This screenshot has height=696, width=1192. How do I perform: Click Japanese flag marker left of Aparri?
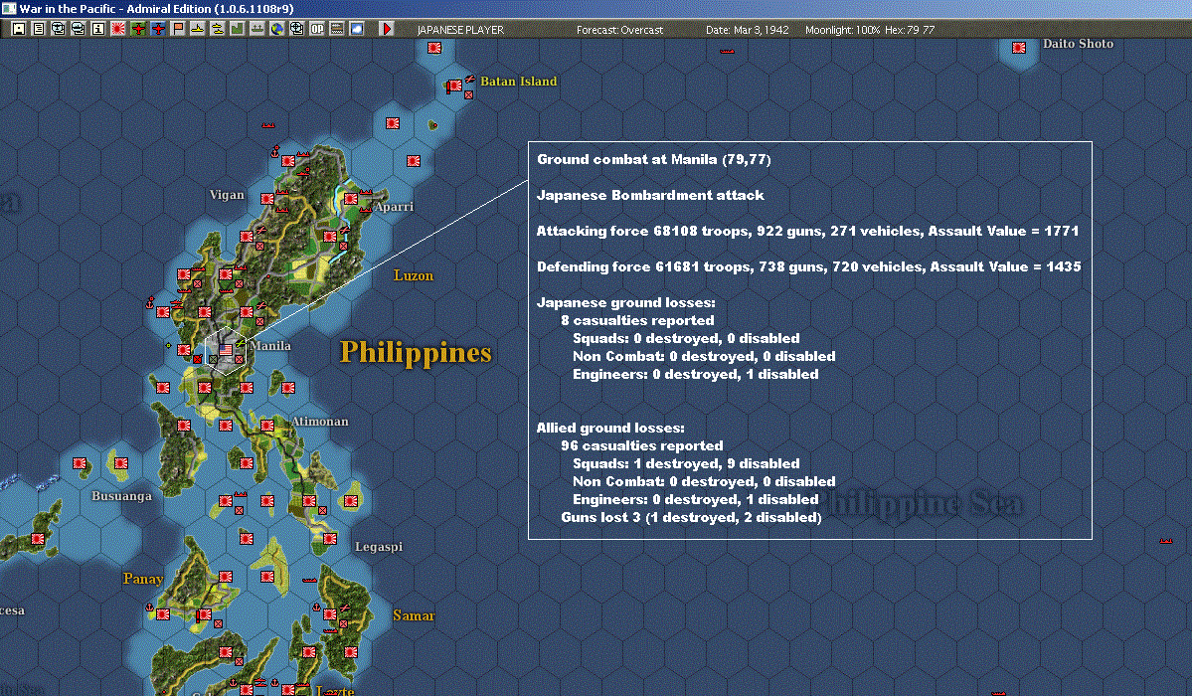tap(351, 199)
